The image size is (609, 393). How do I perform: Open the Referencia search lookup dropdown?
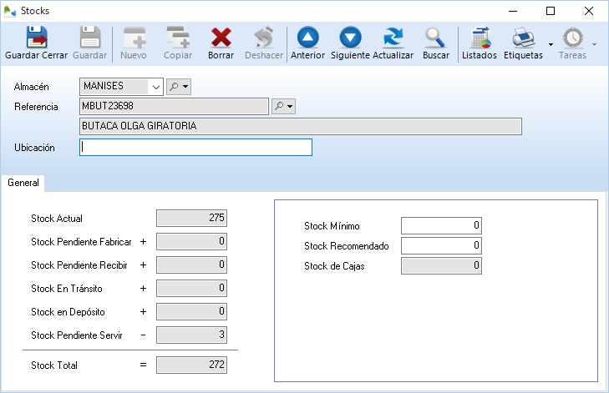pos(284,107)
